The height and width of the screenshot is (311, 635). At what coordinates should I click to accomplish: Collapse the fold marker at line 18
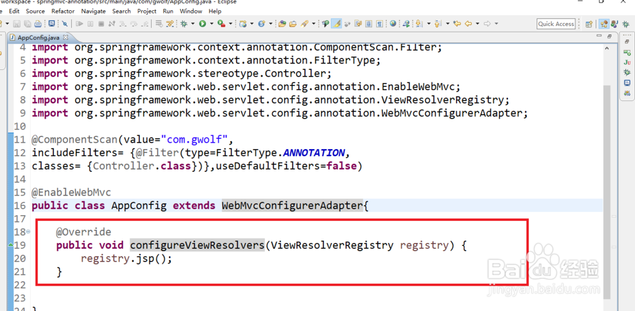[28, 232]
